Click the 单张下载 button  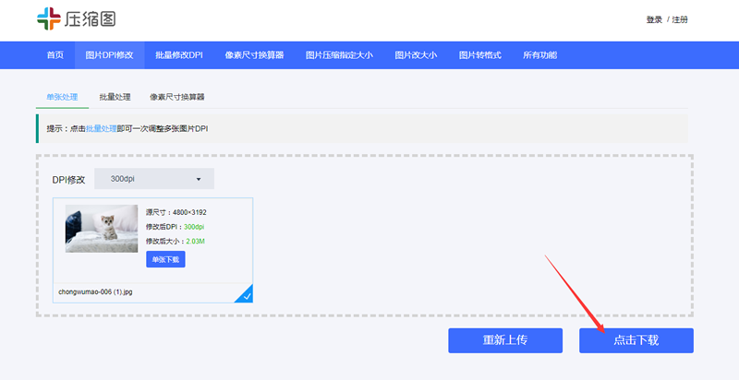tap(165, 259)
